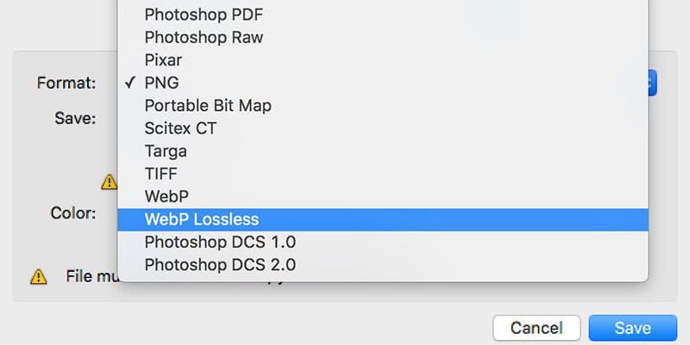
Task: Pick the TIFF format entry
Action: [162, 174]
